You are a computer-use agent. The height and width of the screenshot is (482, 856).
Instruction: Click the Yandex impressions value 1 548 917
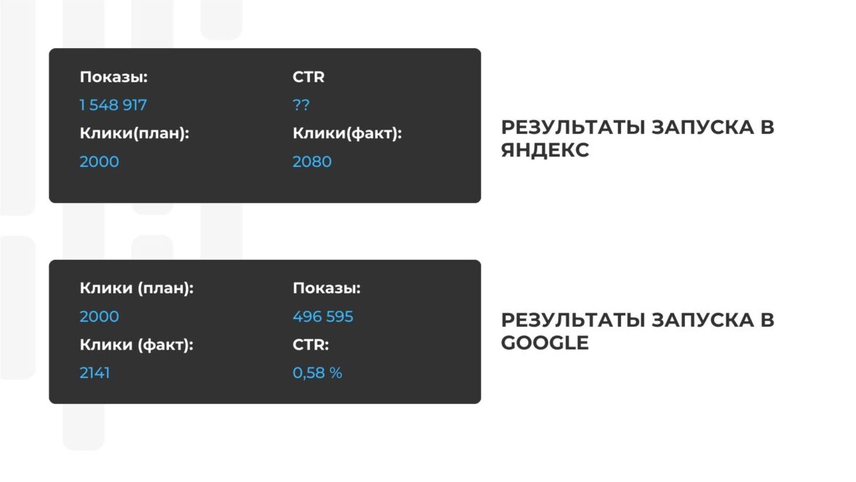pos(113,105)
